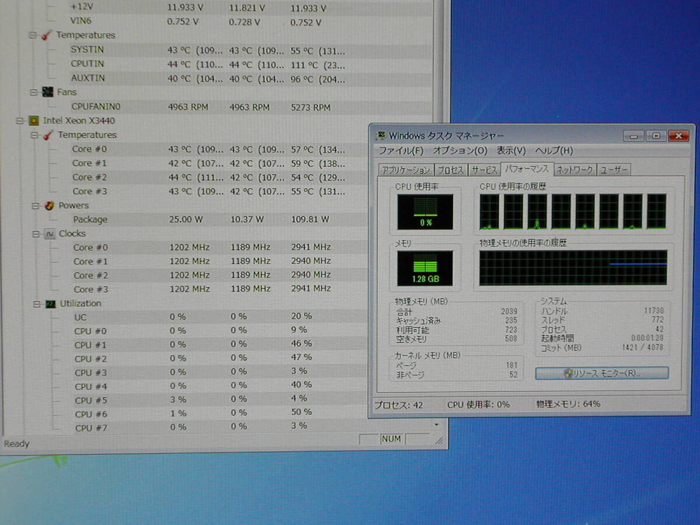
Task: Click the コミット (MB) 1421 / 4078 value
Action: tap(643, 348)
